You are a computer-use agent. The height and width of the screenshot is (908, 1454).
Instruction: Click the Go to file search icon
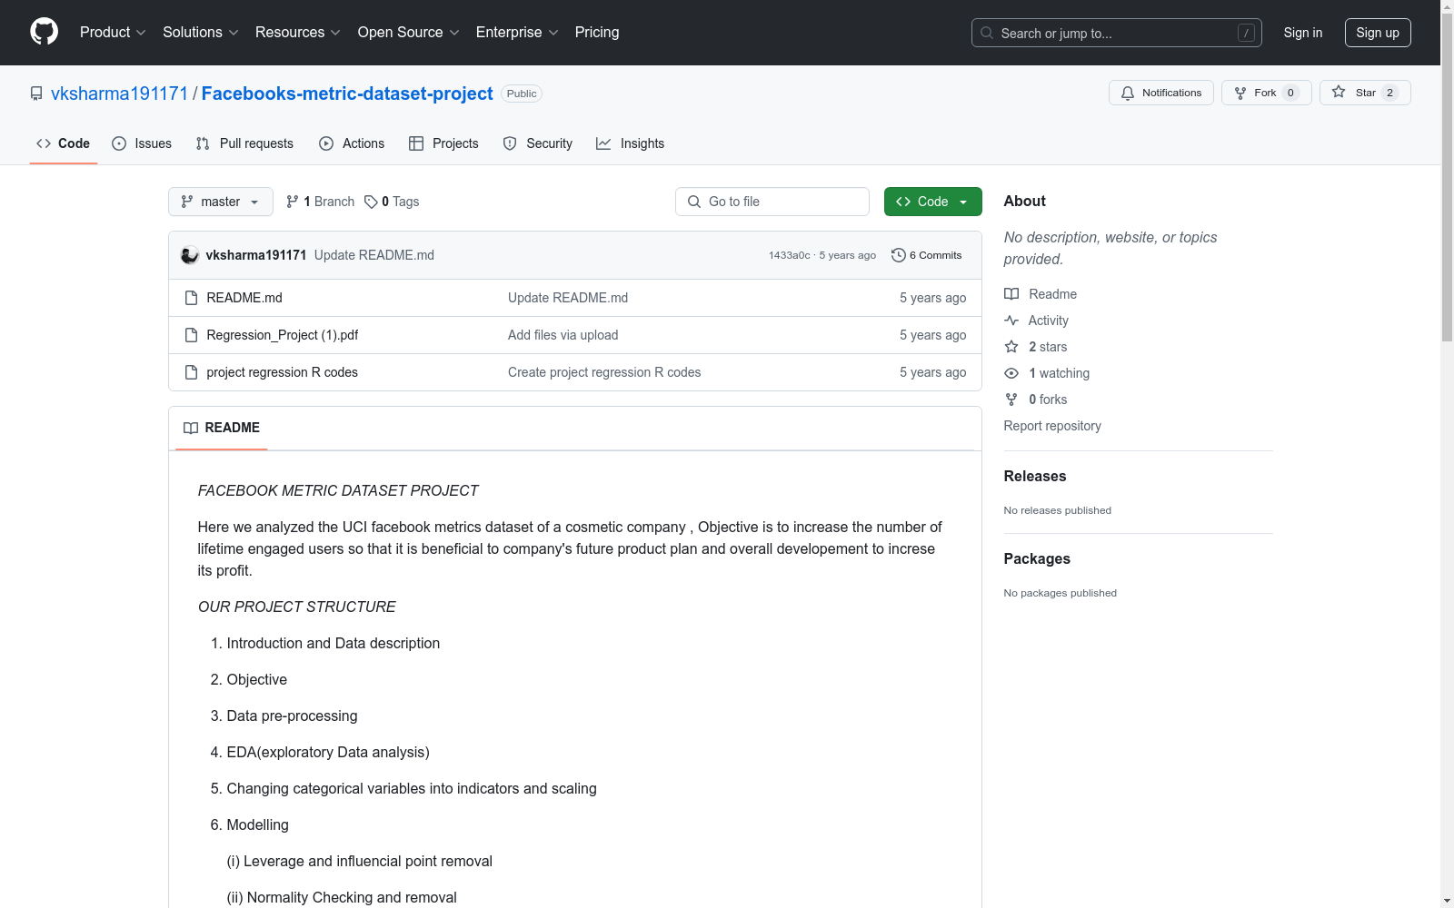(x=694, y=202)
